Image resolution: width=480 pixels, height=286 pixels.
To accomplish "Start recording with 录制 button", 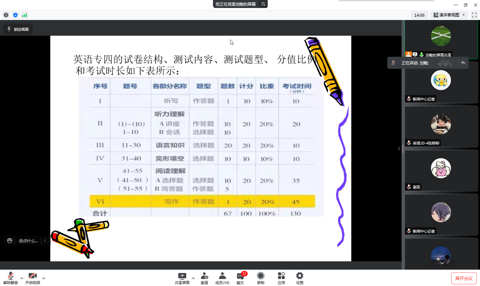I will (260, 278).
